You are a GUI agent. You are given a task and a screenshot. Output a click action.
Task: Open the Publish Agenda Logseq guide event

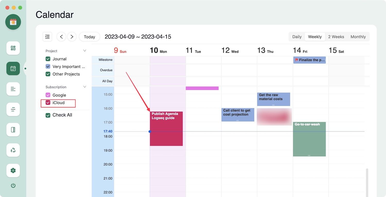(x=166, y=129)
